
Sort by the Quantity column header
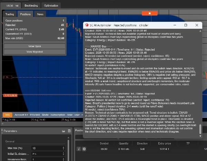point(124,143)
